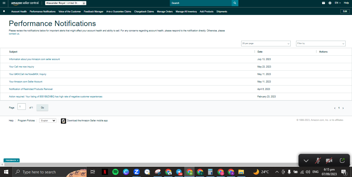352x177 pixels.
Task: Switch to Chrome profile R on taskbar
Action: tap(231, 172)
